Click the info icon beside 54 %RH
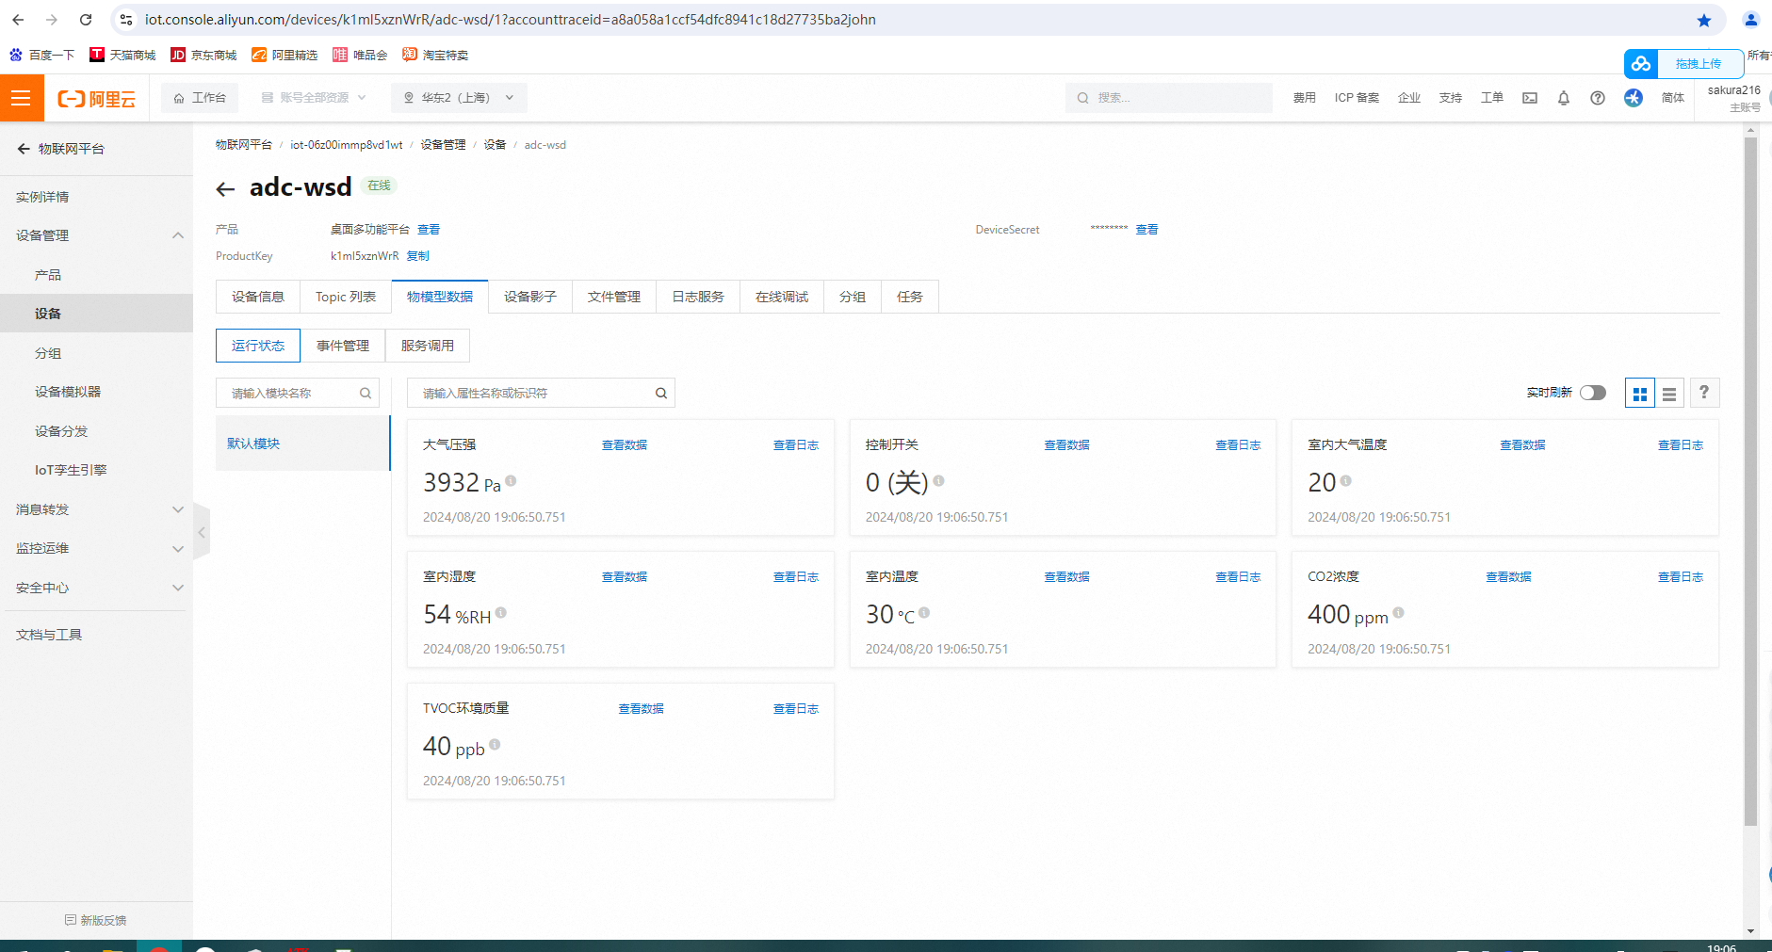1772x952 pixels. point(501,613)
